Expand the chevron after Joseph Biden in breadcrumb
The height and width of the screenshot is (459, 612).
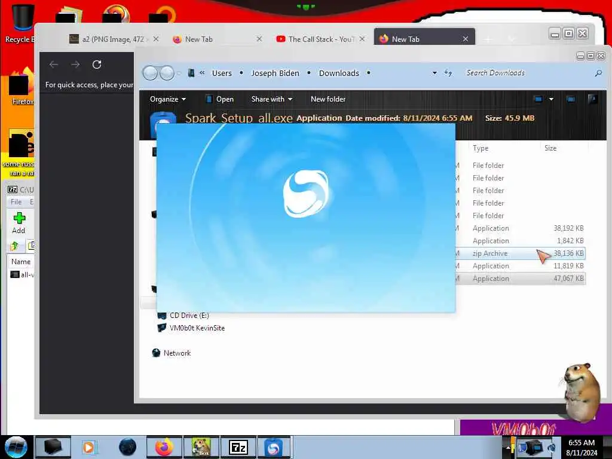[x=309, y=73]
